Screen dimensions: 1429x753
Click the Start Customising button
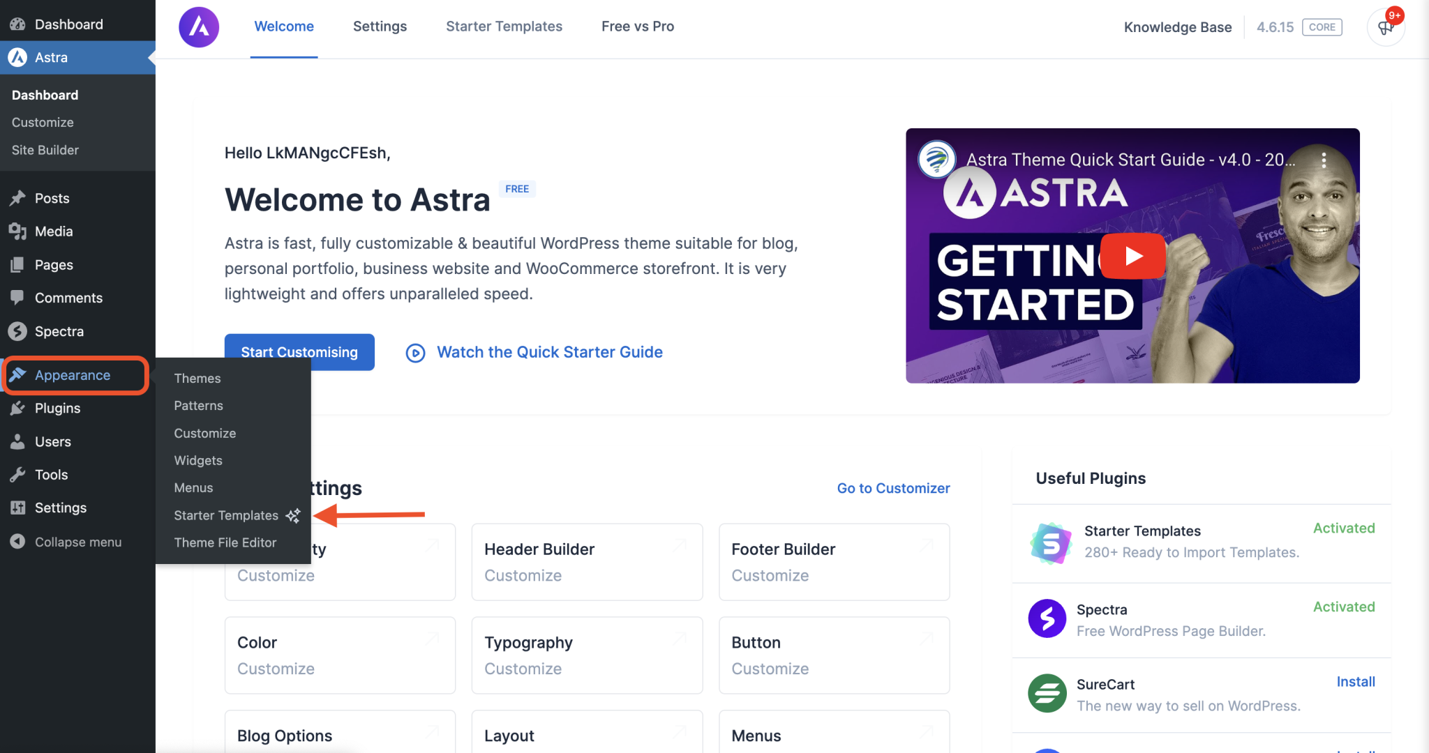299,352
